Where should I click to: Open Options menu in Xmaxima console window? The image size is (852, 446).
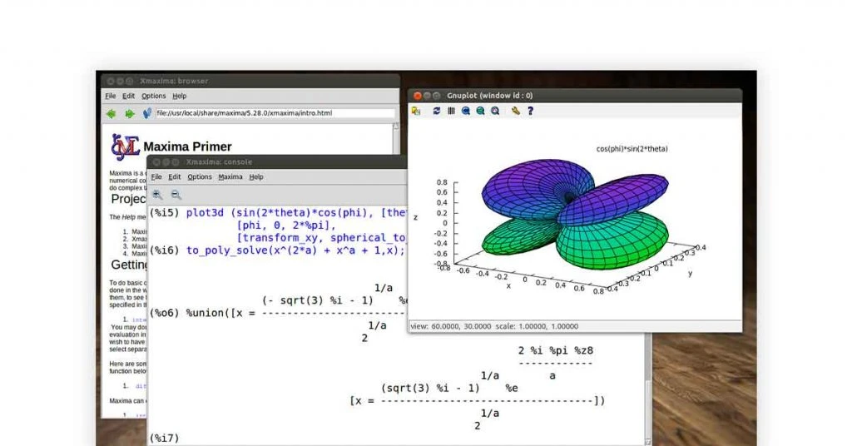point(200,176)
